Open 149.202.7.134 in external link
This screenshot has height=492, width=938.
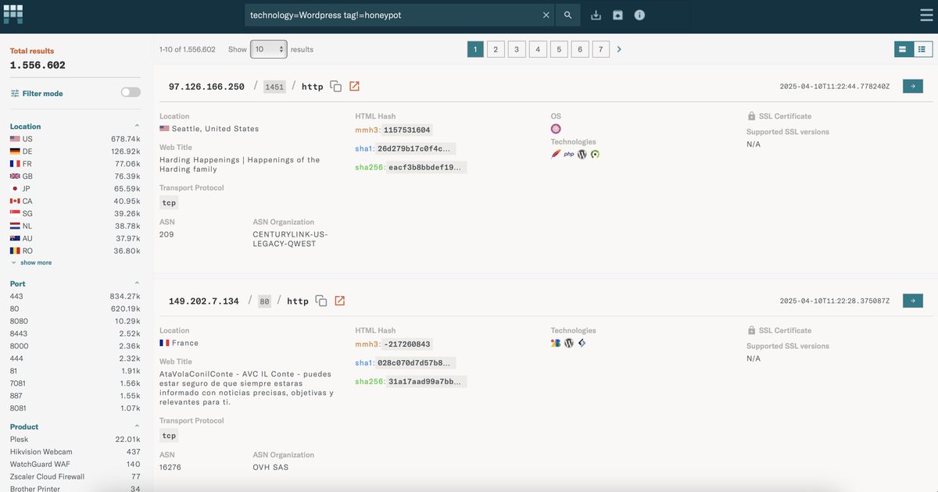coord(340,301)
